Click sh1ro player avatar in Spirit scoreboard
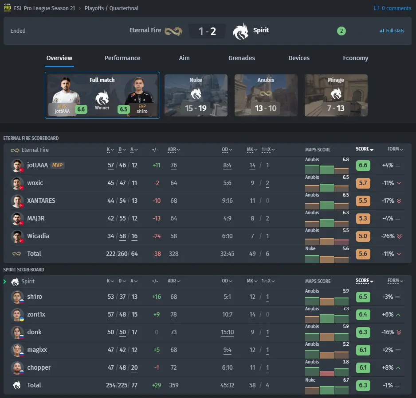The width and height of the screenshot is (416, 398). 17,297
